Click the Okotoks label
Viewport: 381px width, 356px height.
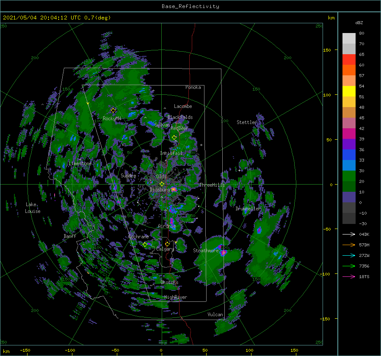(169, 282)
